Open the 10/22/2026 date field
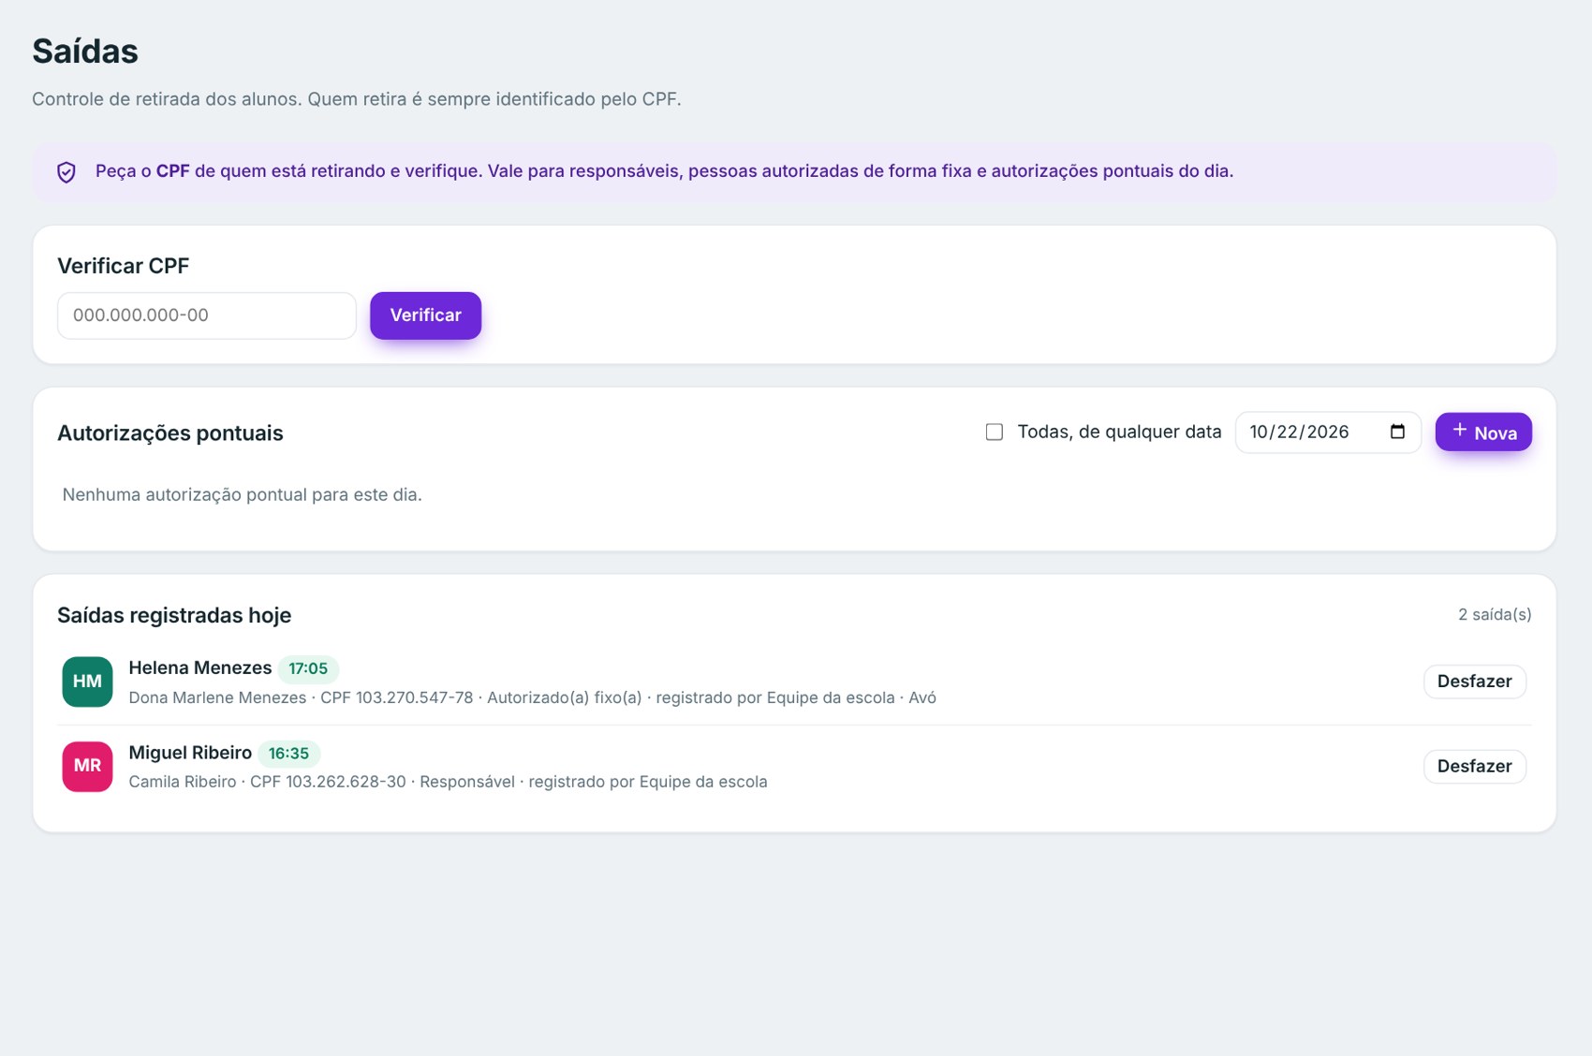 1328,432
